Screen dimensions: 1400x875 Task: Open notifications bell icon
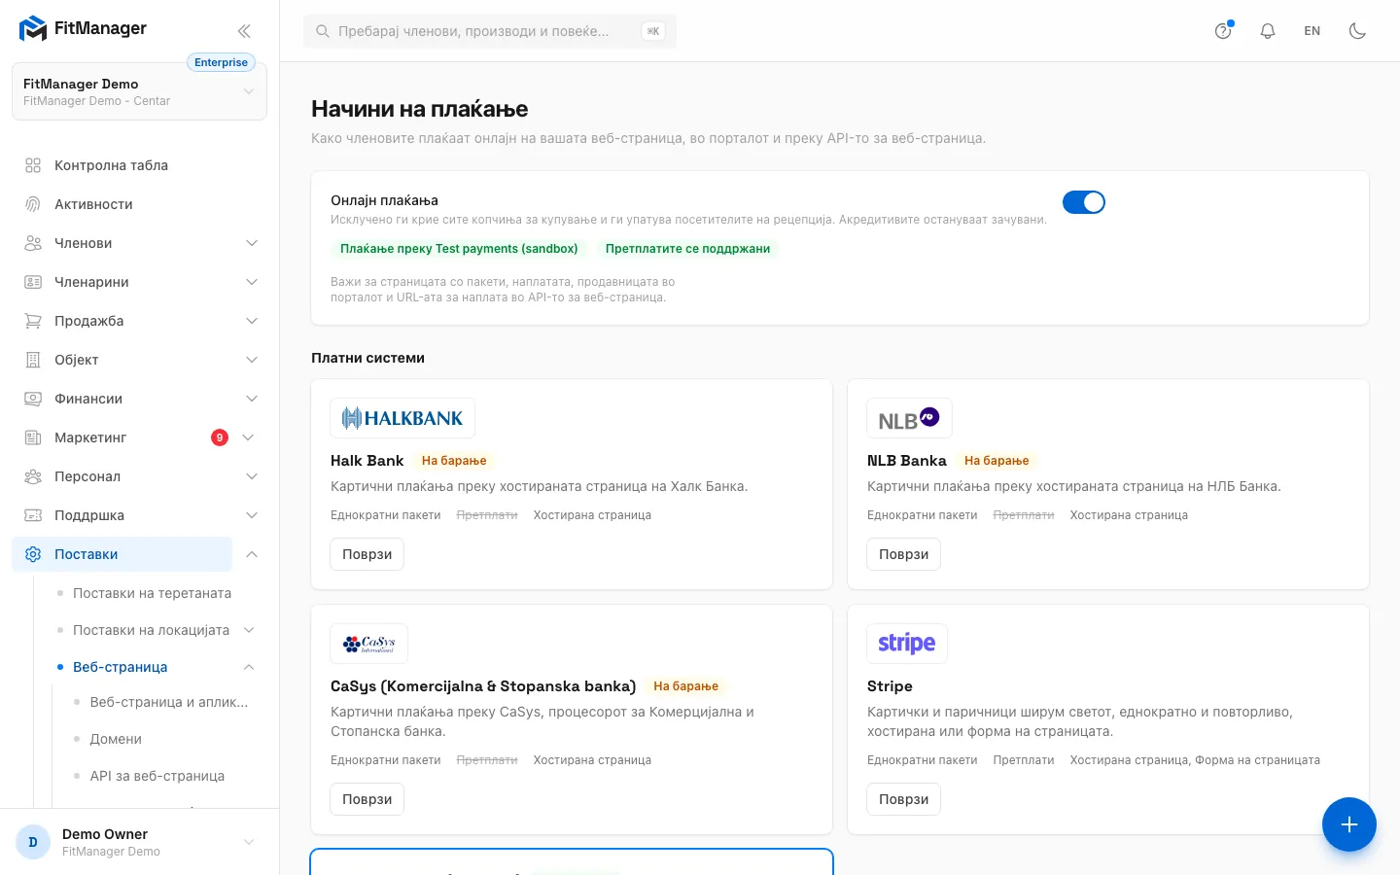[1268, 31]
